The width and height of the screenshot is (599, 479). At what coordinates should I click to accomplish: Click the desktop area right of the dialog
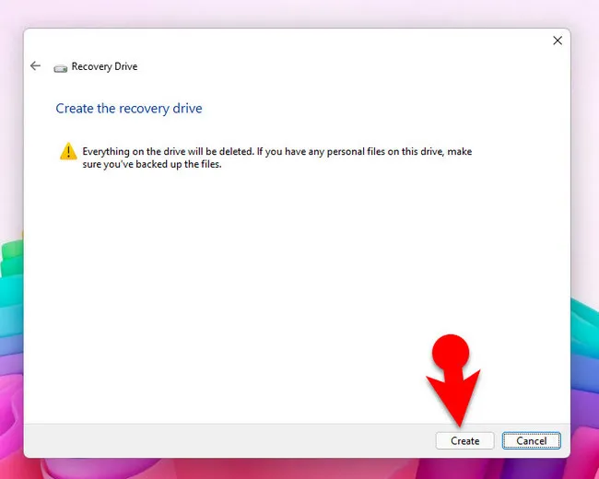[585, 184]
